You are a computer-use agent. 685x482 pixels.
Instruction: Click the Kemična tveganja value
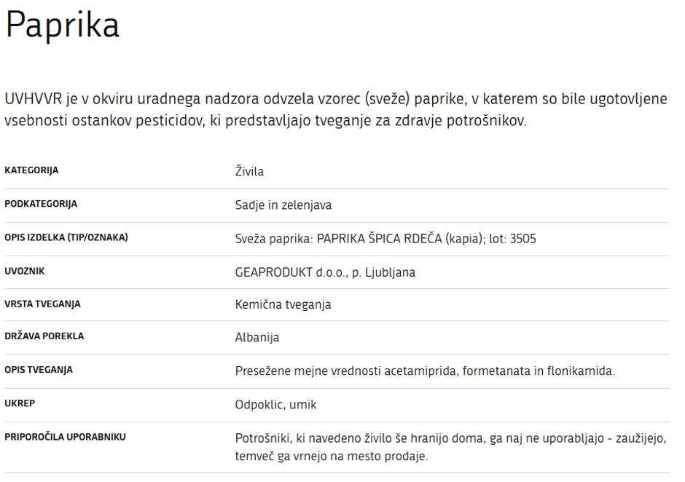point(283,304)
